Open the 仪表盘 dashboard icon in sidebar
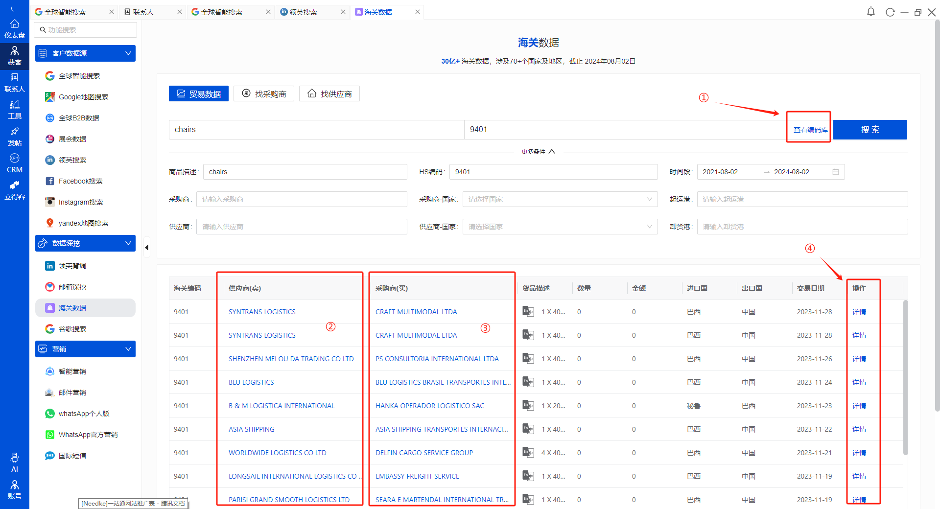Image resolution: width=940 pixels, height=509 pixels. tap(15, 29)
